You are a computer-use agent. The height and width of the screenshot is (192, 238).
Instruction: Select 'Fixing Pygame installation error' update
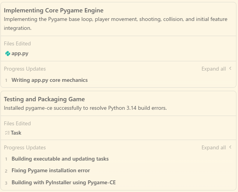[50, 170]
